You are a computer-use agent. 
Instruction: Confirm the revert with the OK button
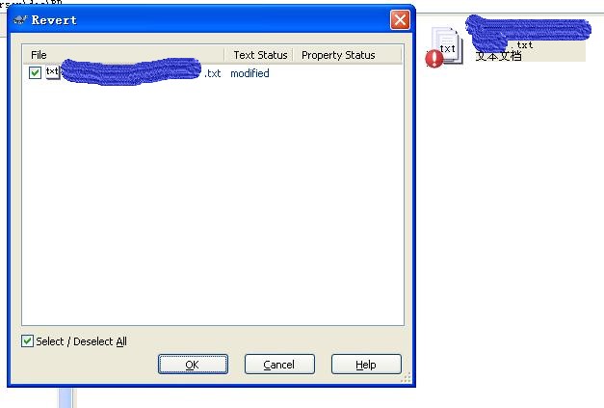[x=193, y=365]
